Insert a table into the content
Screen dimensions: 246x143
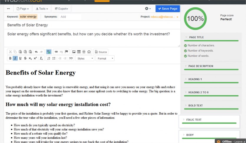pyautogui.click(x=79, y=52)
